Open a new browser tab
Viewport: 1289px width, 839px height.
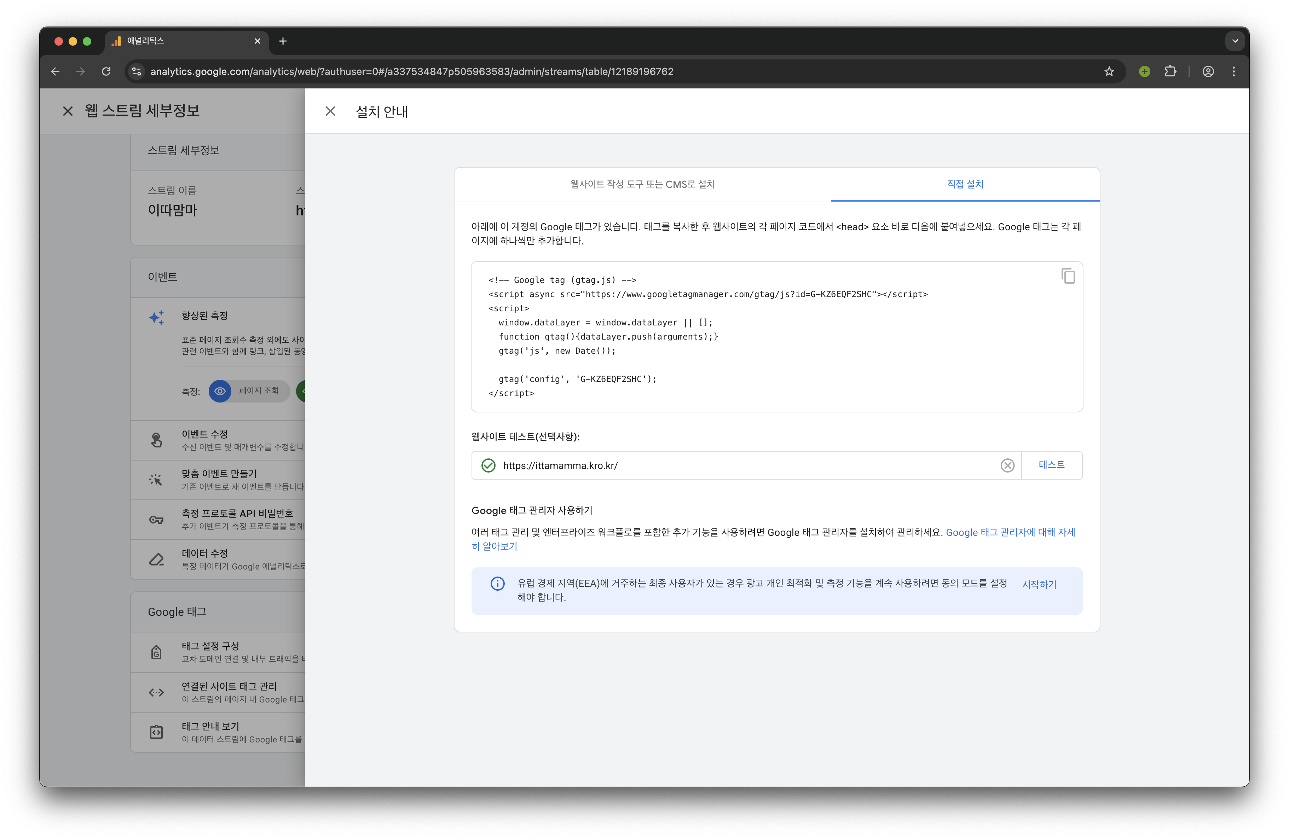click(x=283, y=41)
